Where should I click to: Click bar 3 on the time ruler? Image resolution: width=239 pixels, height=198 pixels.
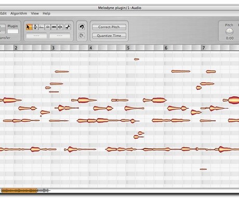[x=54, y=48]
